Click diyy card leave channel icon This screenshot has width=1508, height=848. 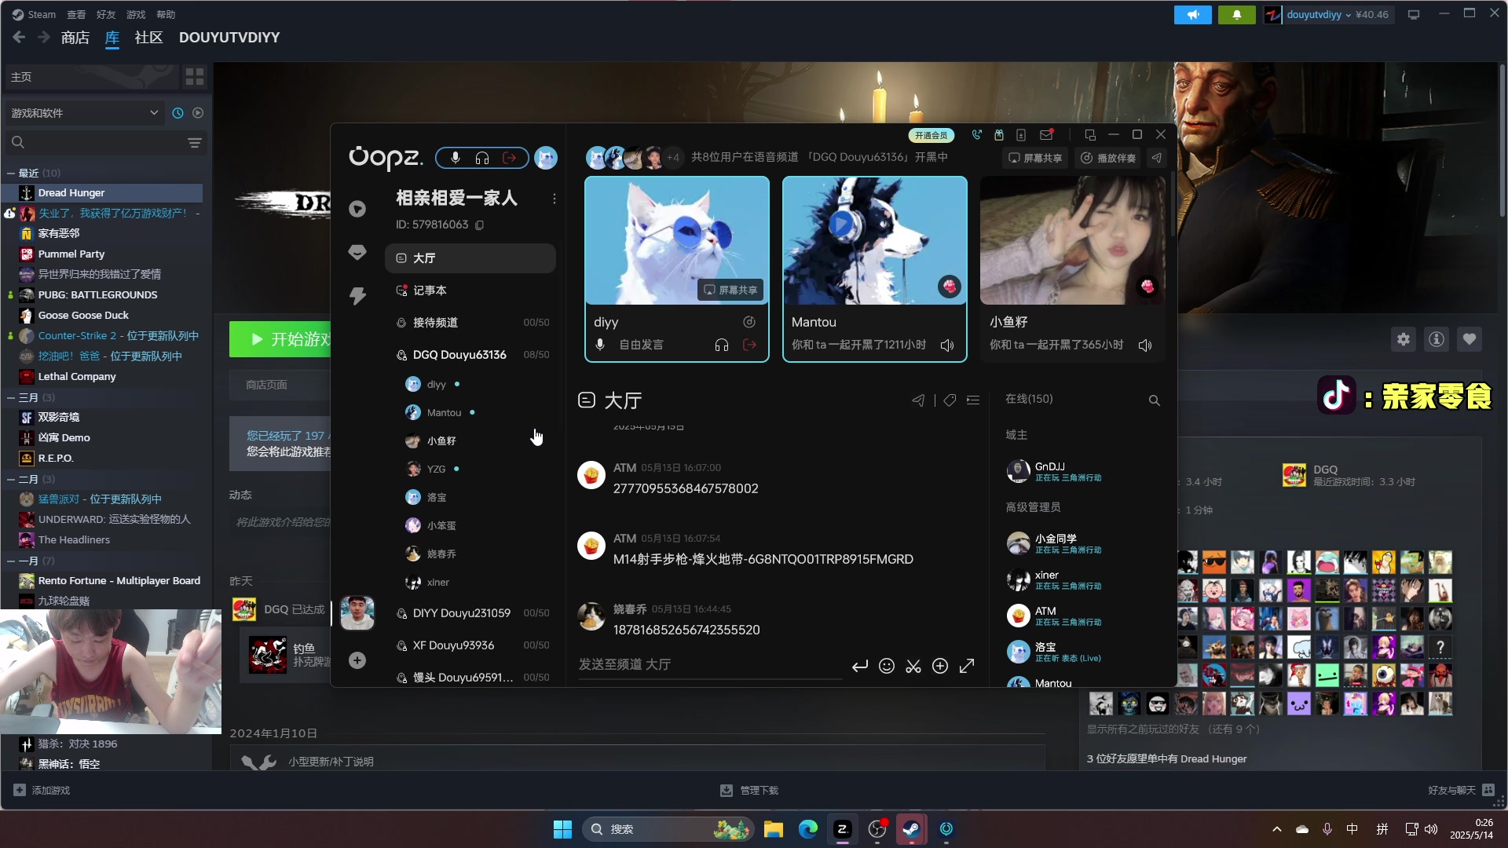pos(750,345)
